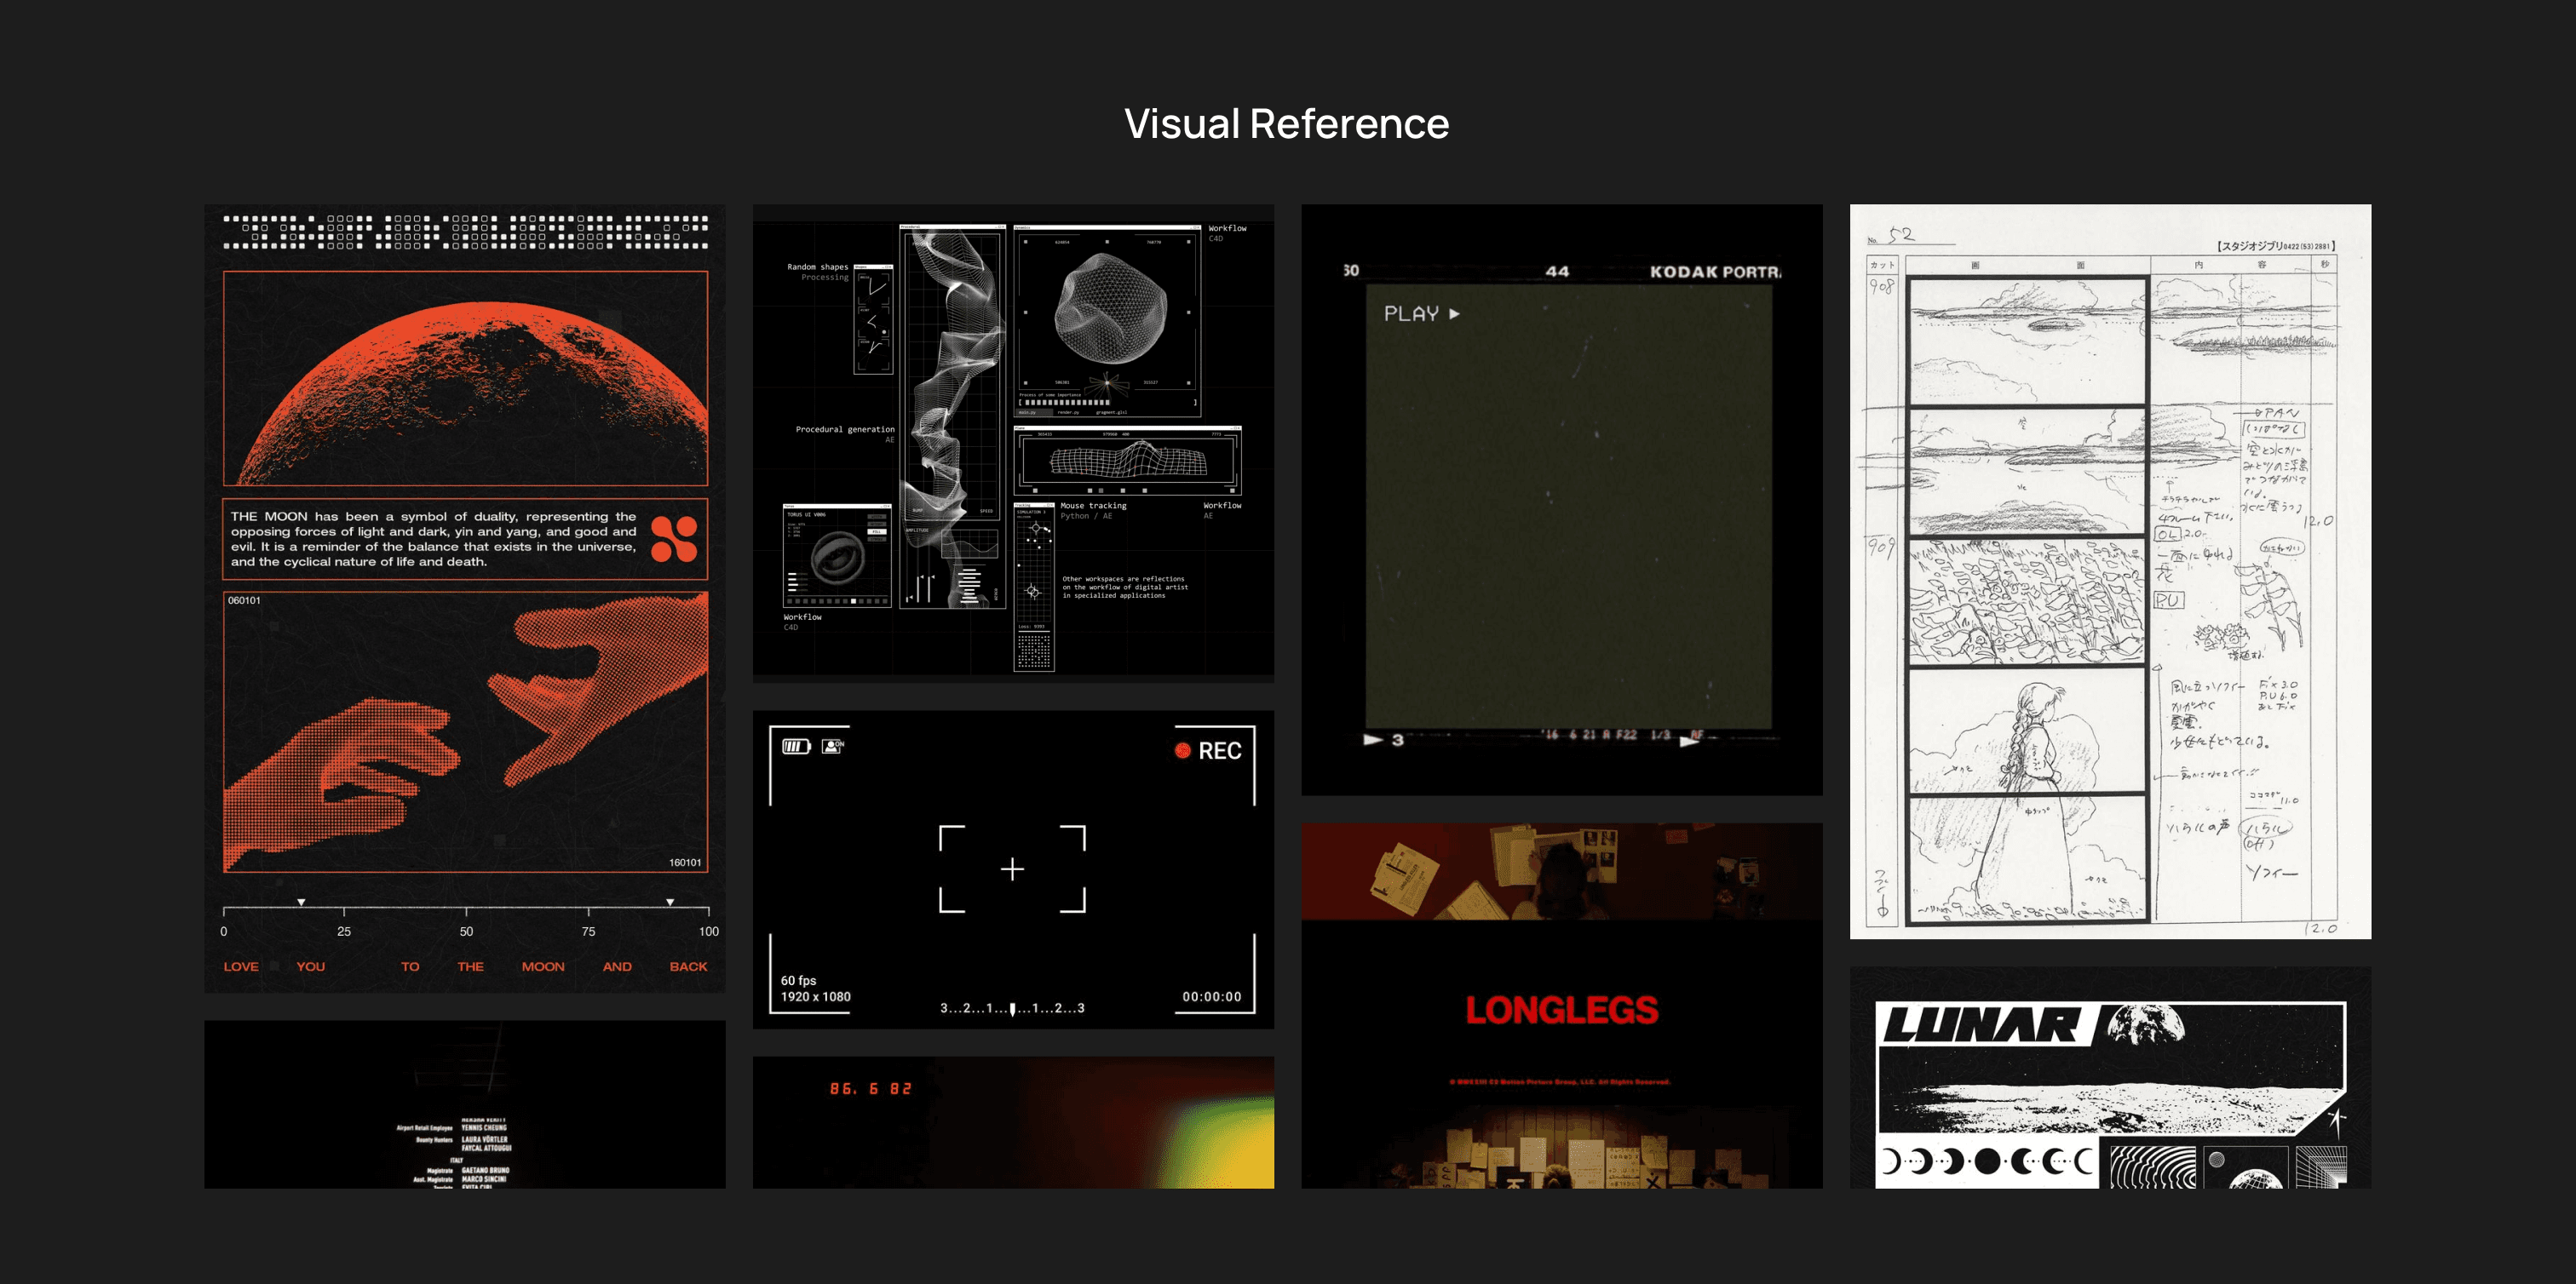The image size is (2576, 1284).
Task: Click the four-petal logo beside the moon text
Action: (x=674, y=539)
